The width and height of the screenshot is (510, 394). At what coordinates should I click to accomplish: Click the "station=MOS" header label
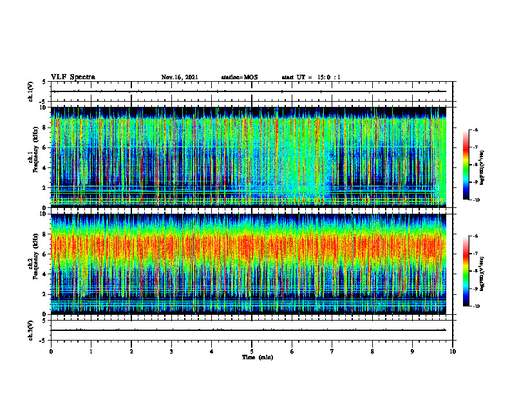240,77
